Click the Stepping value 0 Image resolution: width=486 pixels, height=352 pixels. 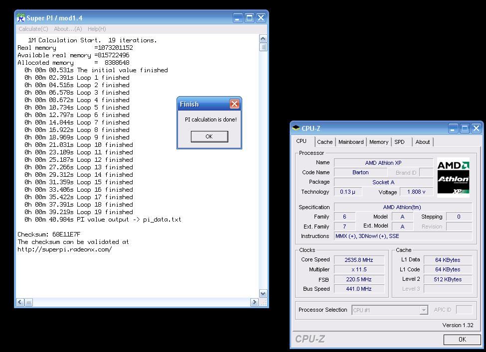pyautogui.click(x=459, y=217)
